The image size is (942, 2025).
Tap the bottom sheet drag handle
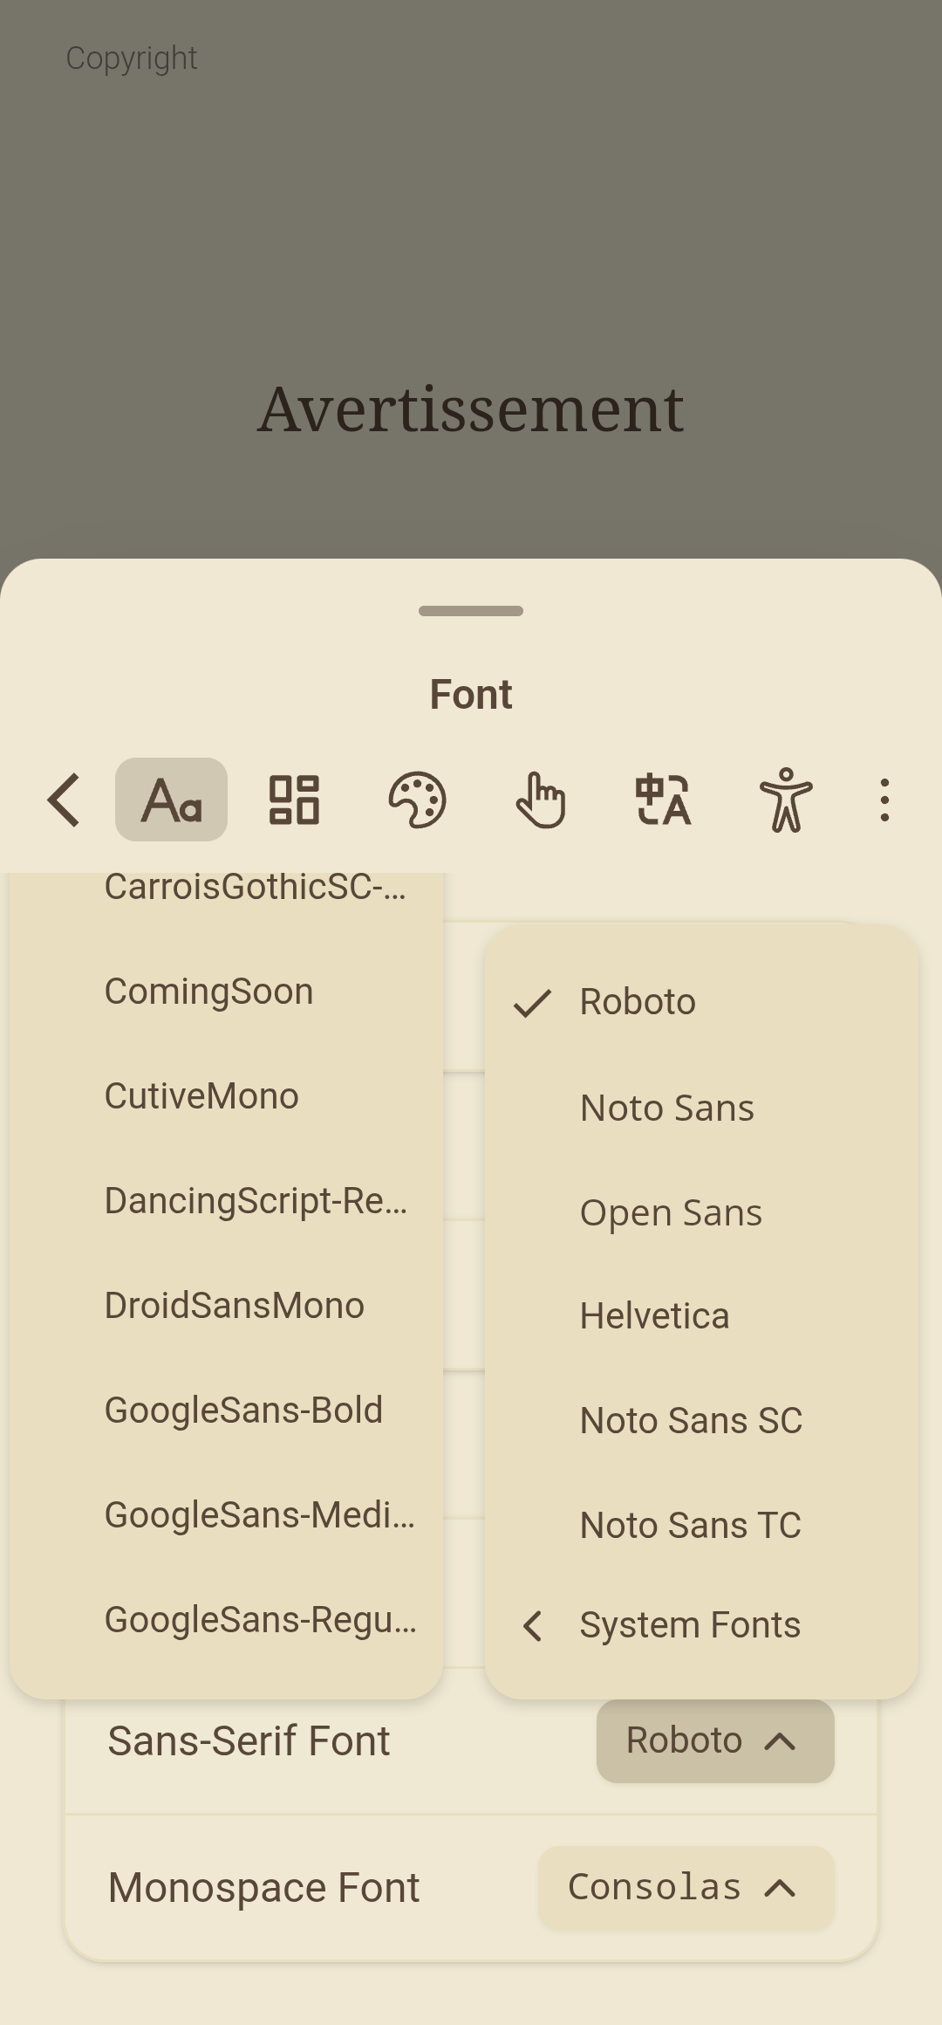coord(471,611)
